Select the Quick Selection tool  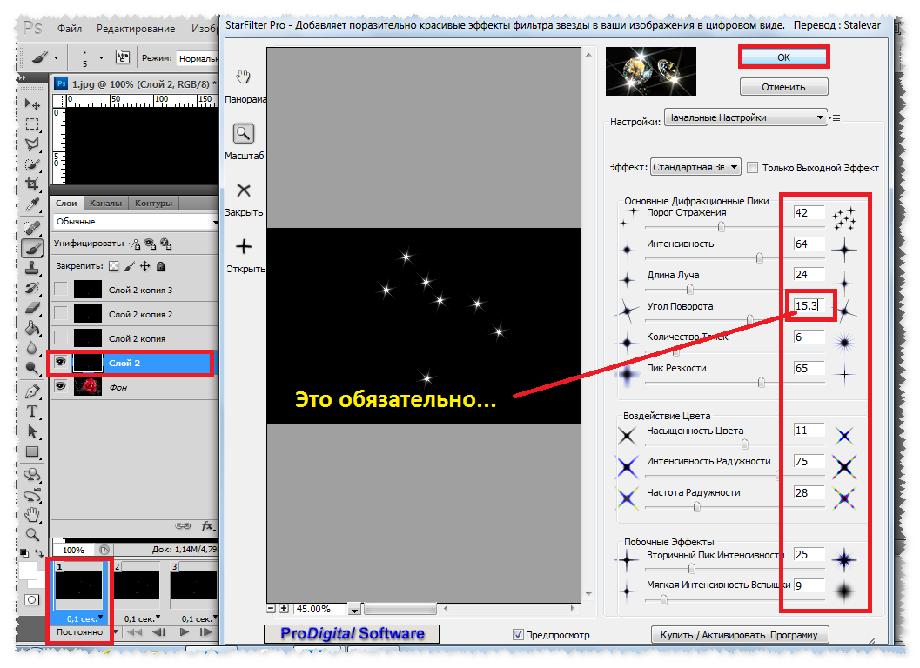(x=32, y=164)
